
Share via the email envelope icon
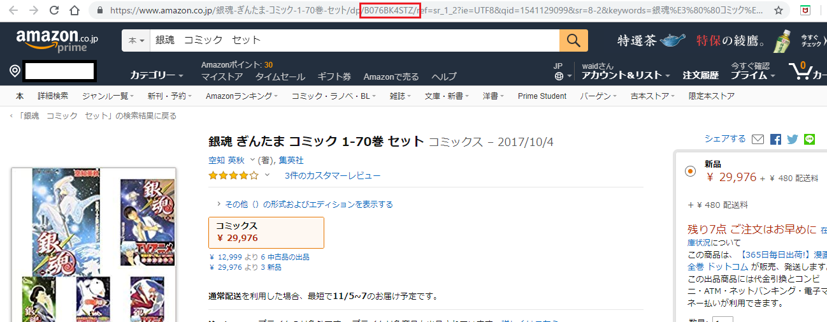point(758,139)
